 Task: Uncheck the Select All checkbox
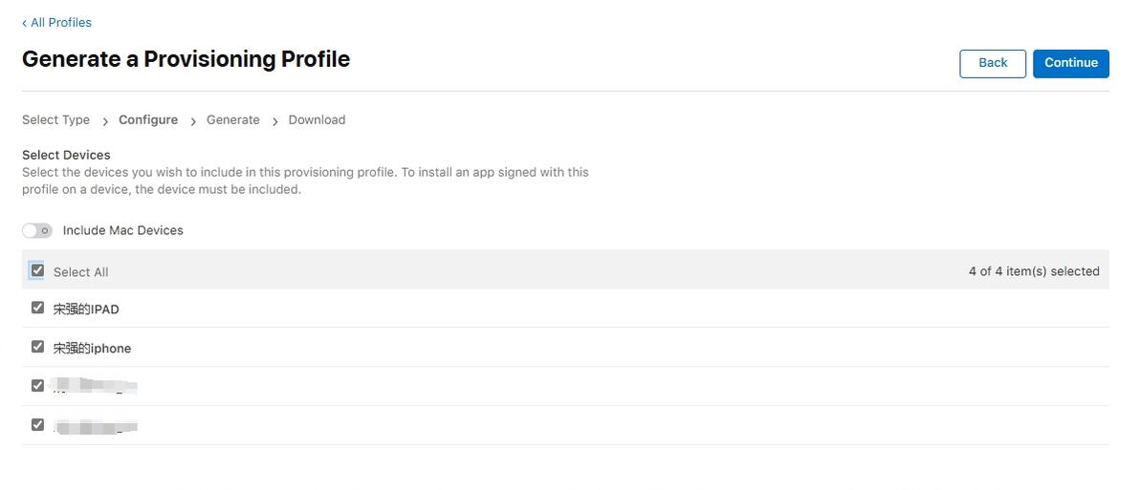pyautogui.click(x=37, y=270)
